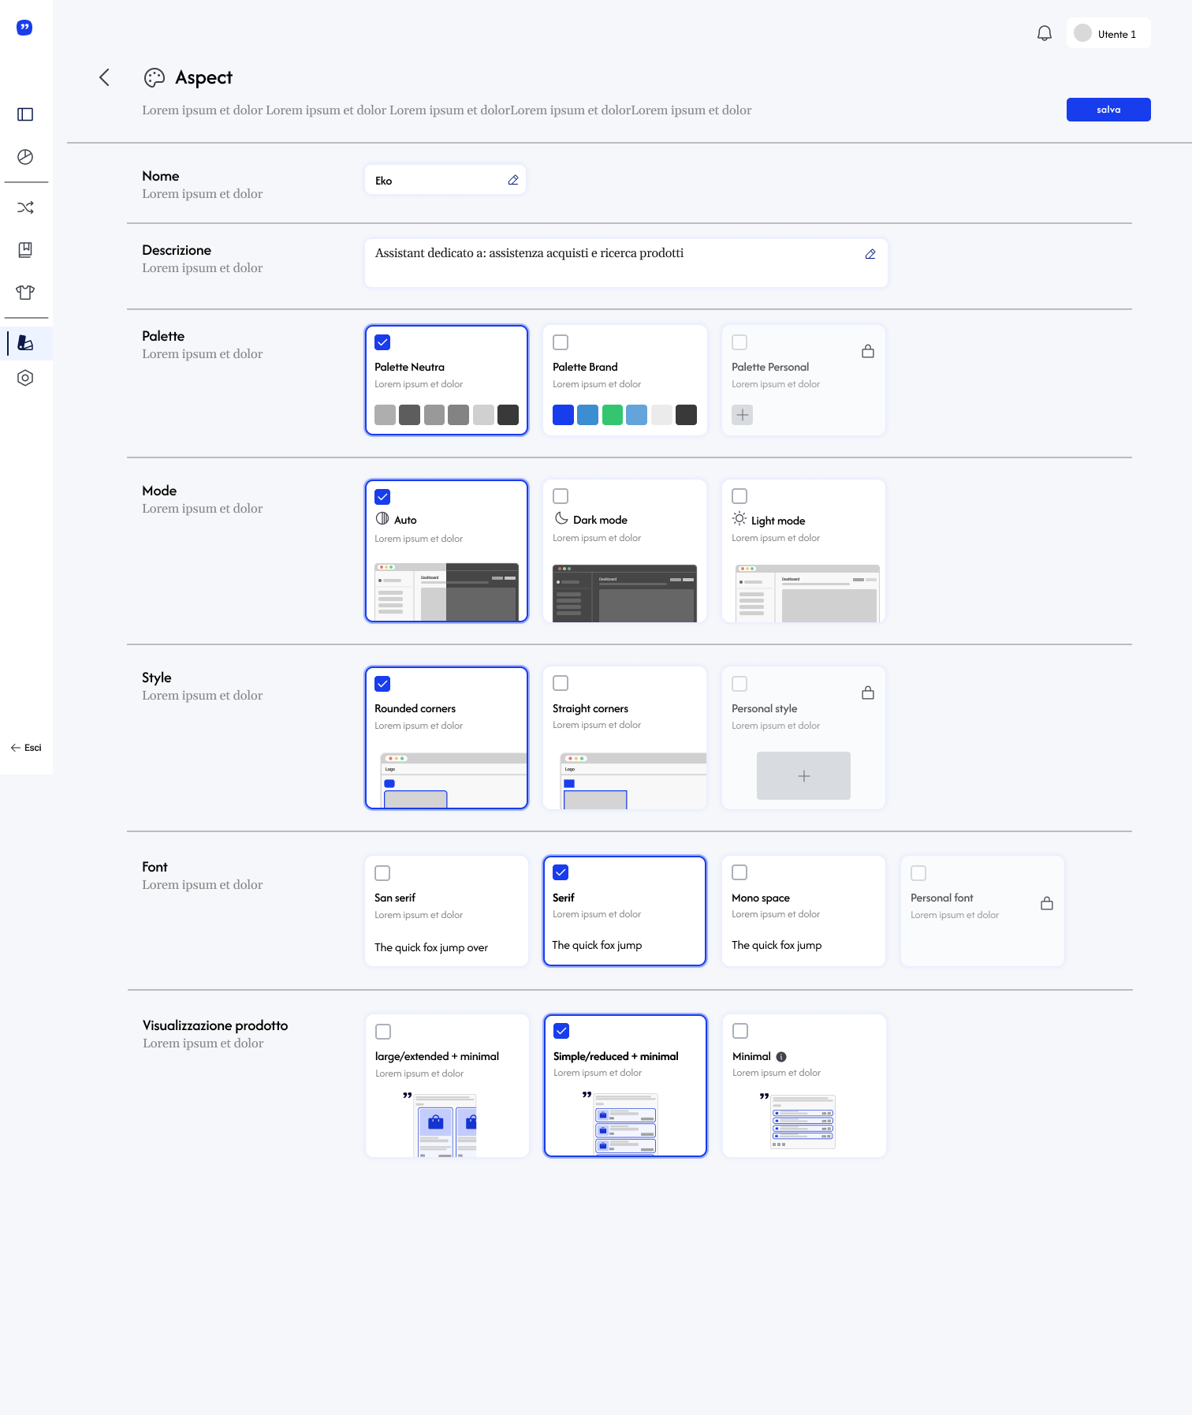The height and width of the screenshot is (1415, 1192).
Task: Click Esci to exit
Action: (x=26, y=748)
